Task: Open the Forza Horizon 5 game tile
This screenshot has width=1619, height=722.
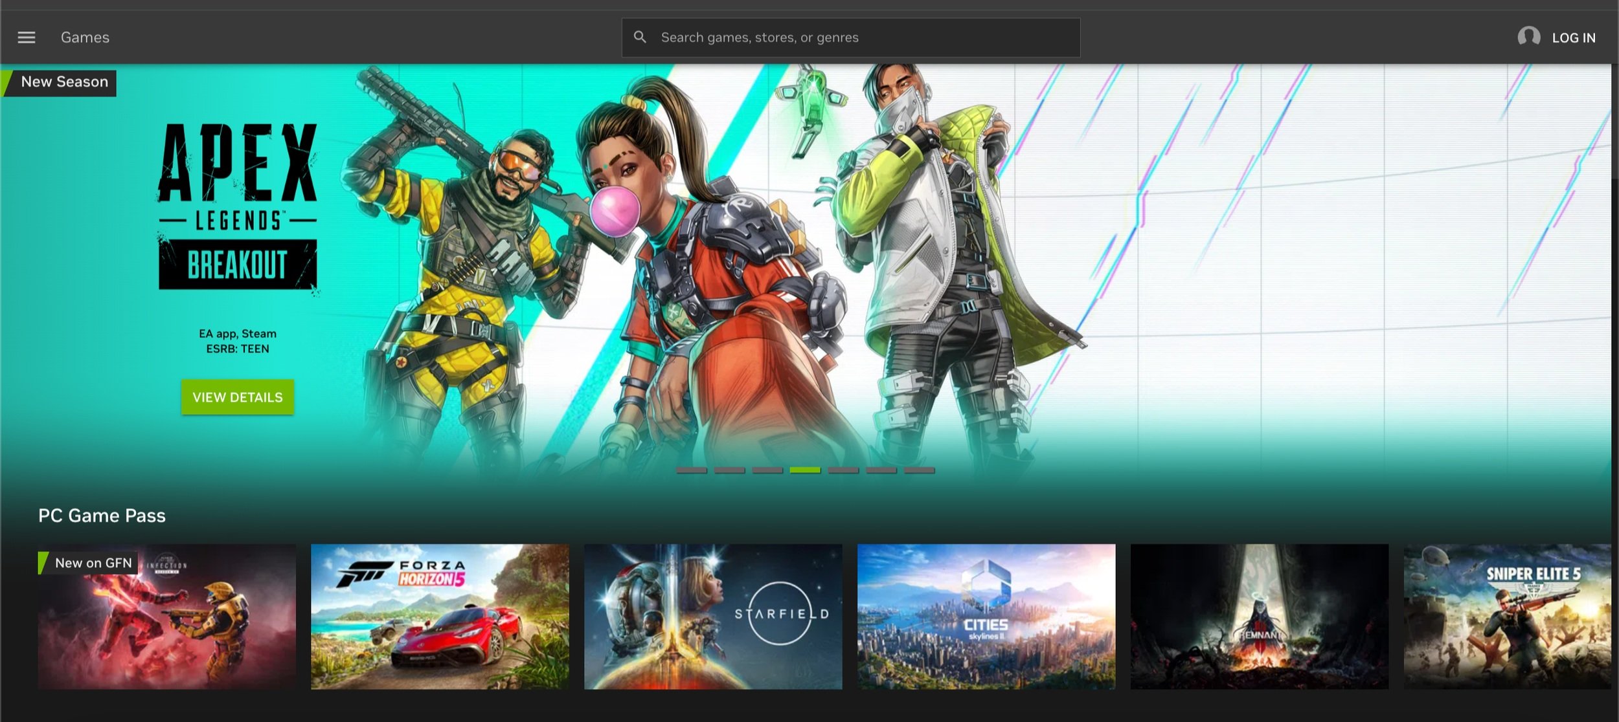Action: point(440,616)
